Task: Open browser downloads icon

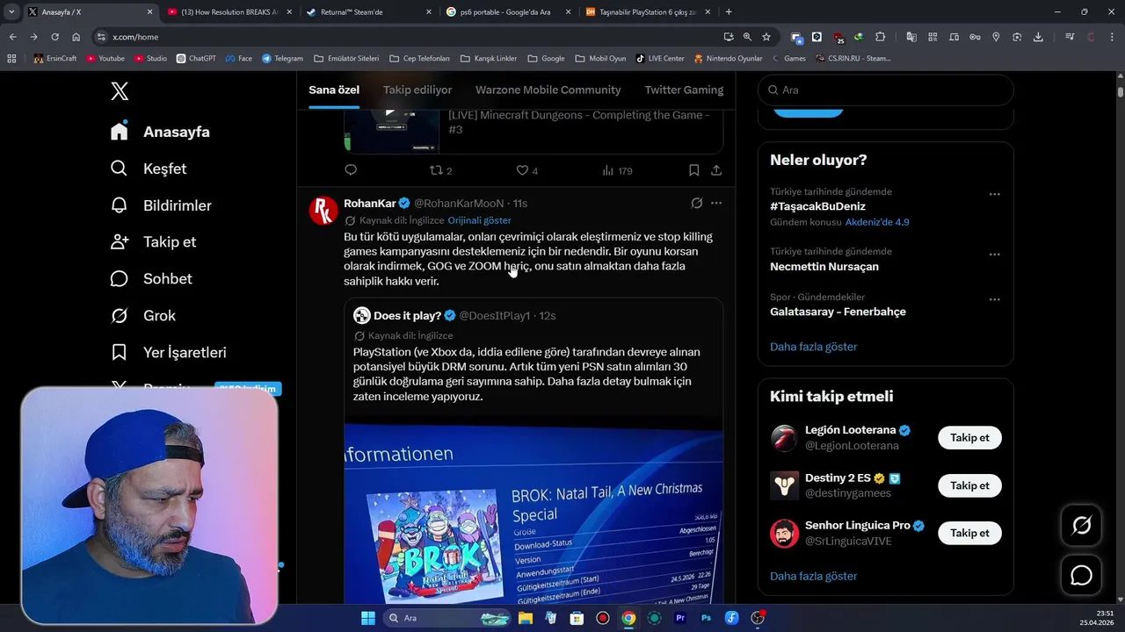Action: click(x=1038, y=37)
